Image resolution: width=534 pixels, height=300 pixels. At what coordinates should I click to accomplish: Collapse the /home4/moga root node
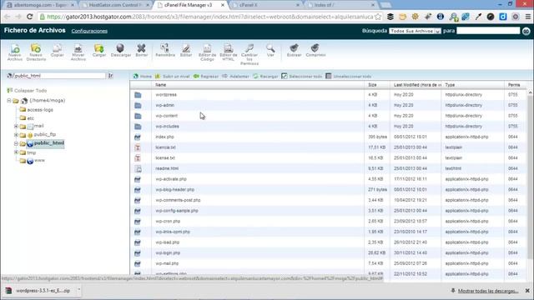(9, 101)
